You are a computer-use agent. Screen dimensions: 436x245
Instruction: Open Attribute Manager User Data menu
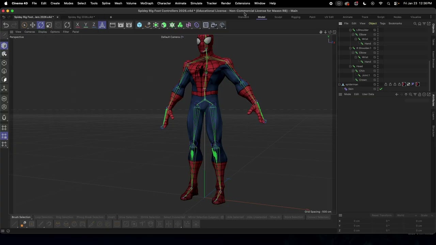368,94
